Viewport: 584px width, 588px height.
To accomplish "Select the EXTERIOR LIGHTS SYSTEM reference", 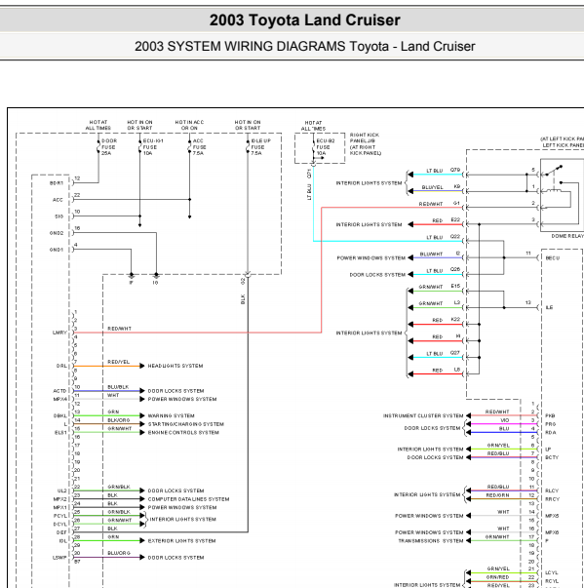I will (181, 541).
